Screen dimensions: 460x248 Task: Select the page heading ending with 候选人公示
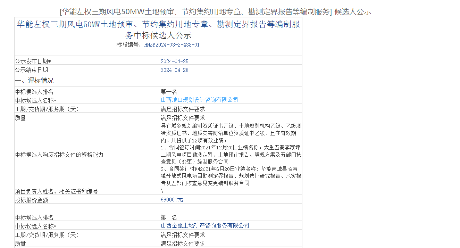click(215, 11)
